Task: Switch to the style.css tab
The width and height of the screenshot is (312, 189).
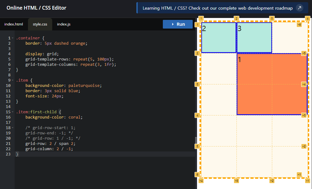Action: 40,24
